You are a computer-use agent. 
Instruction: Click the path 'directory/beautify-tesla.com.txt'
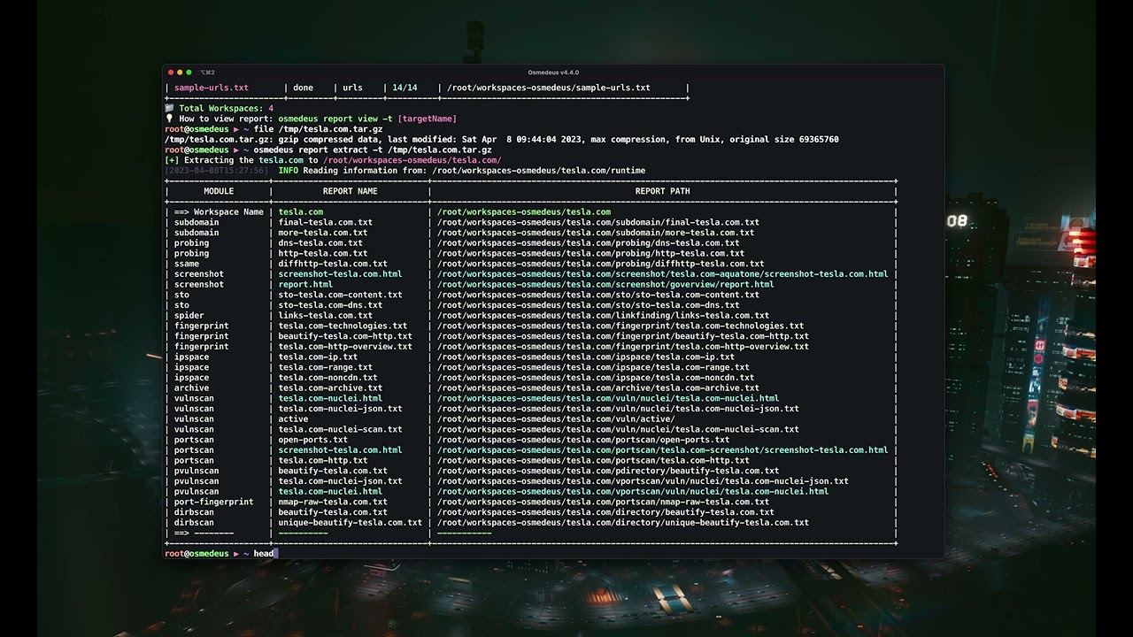605,512
